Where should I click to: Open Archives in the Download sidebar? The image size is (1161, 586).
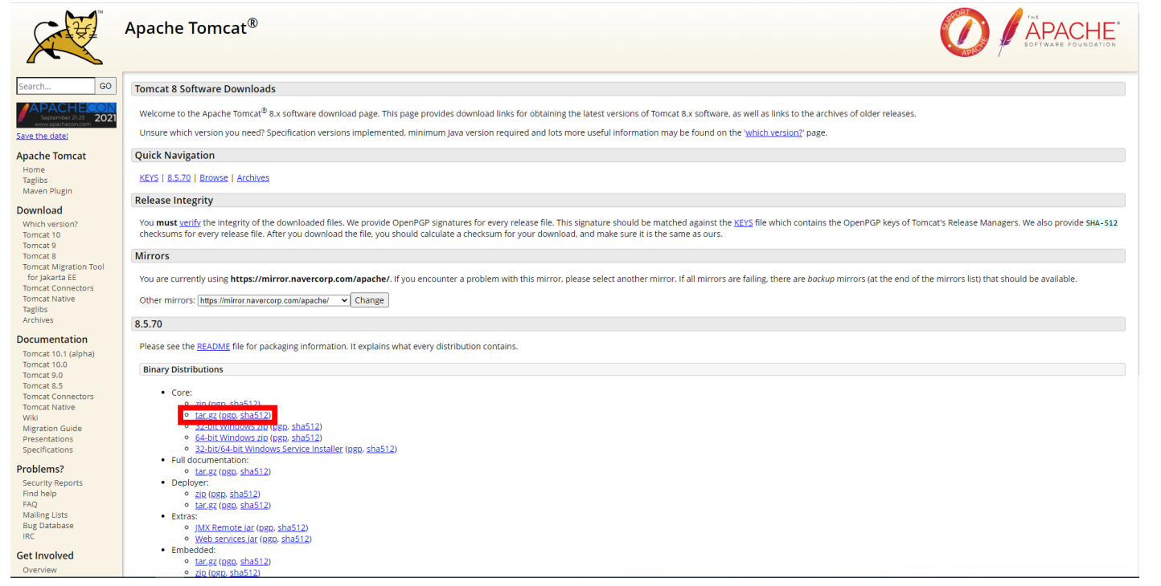pos(38,320)
